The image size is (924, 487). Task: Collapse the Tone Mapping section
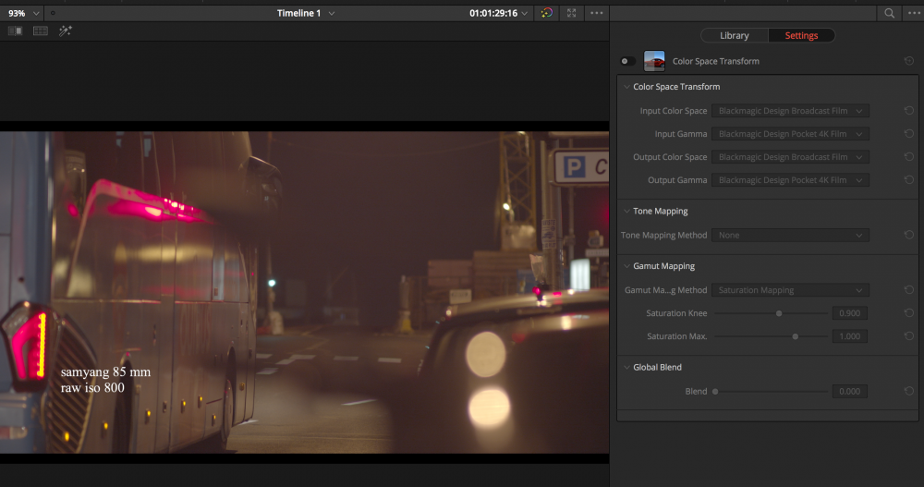click(x=626, y=212)
